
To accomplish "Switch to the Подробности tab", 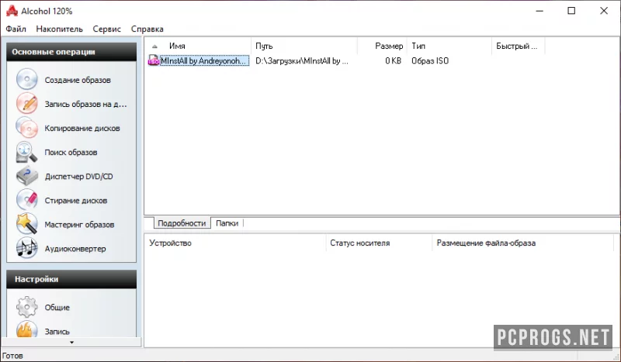I will (x=182, y=223).
